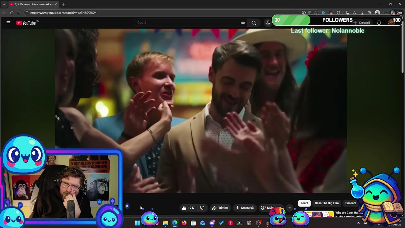Start voice search with the microphone icon

tap(268, 23)
